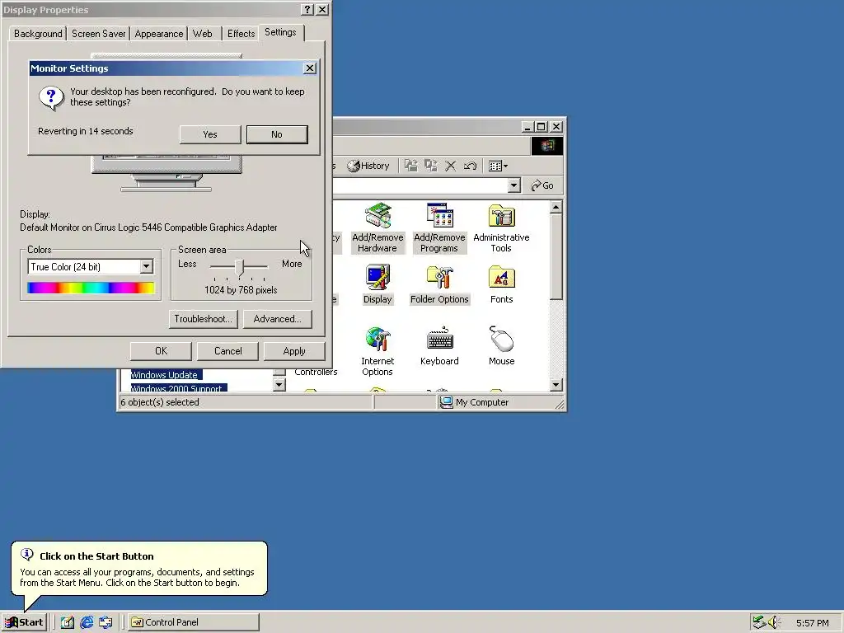Click the Move To toolbar icon

[411, 166]
